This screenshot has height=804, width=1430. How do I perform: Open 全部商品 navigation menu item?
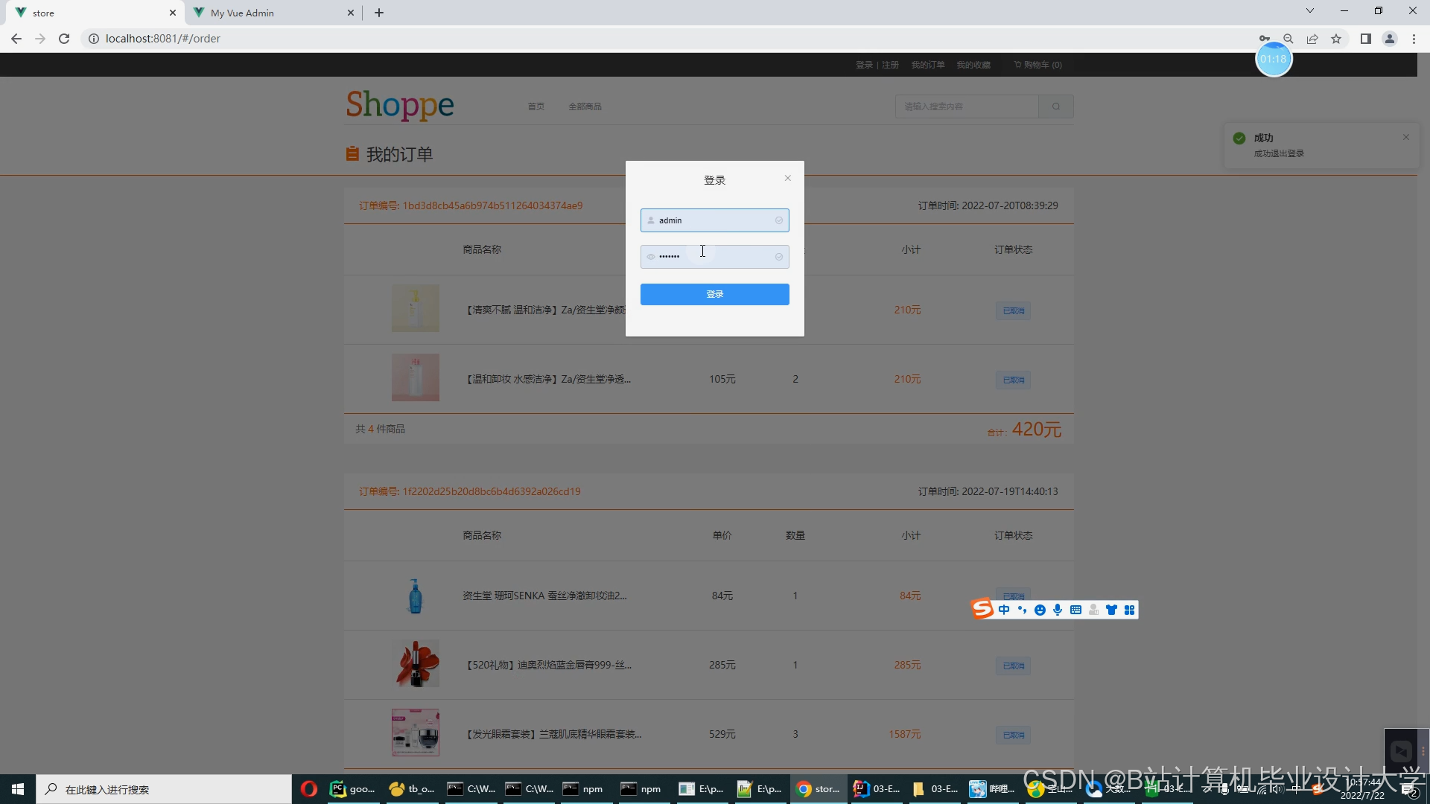pos(585,106)
